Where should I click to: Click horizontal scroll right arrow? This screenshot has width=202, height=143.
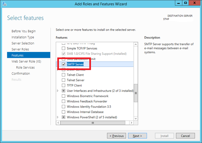[131, 123]
